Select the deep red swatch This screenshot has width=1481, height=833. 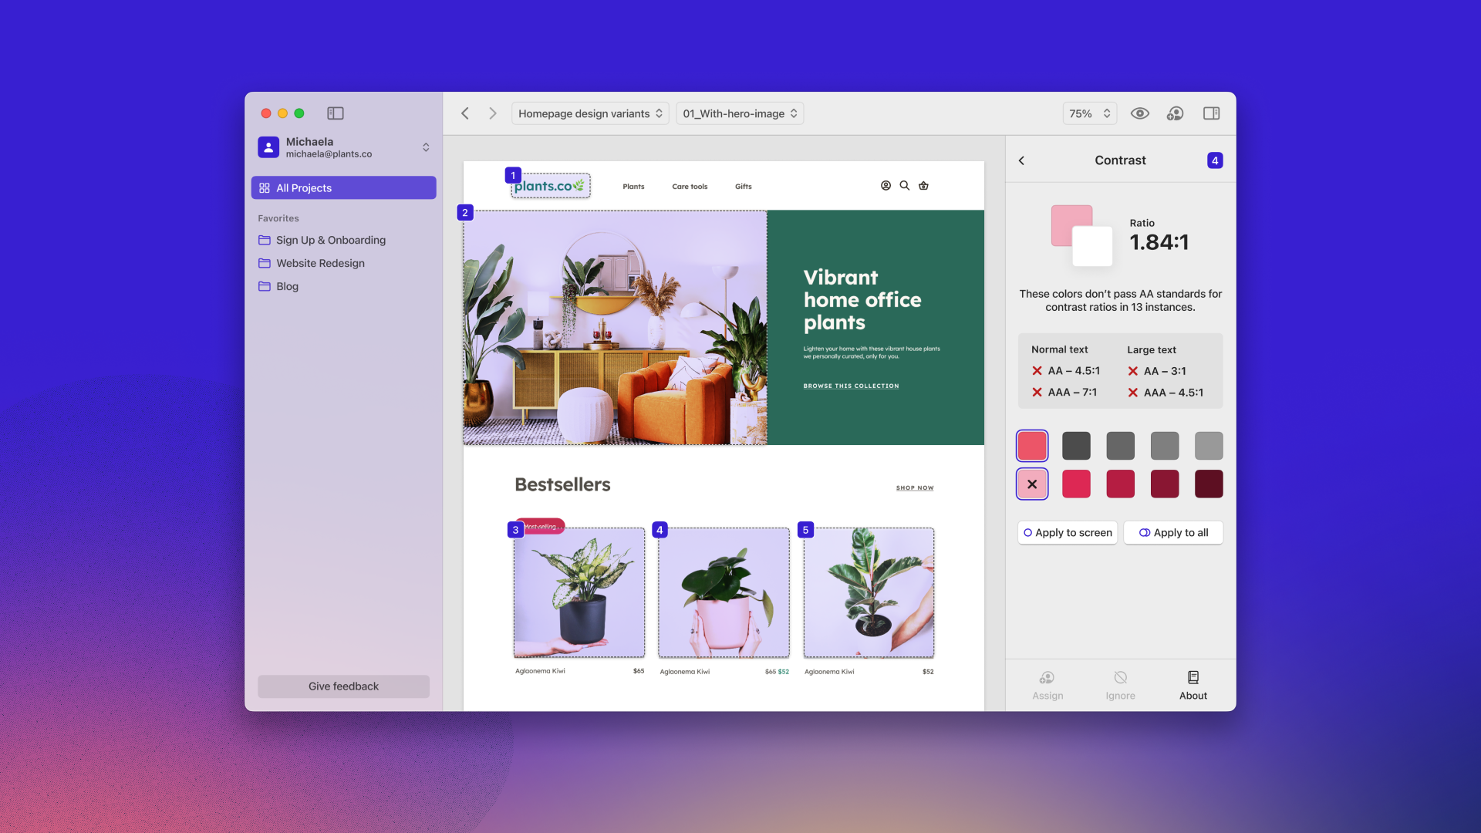(1120, 484)
